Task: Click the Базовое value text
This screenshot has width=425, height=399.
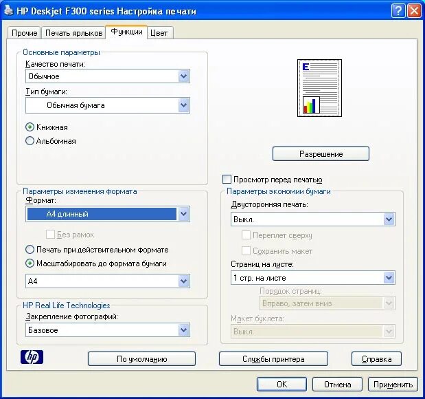Action: click(43, 330)
